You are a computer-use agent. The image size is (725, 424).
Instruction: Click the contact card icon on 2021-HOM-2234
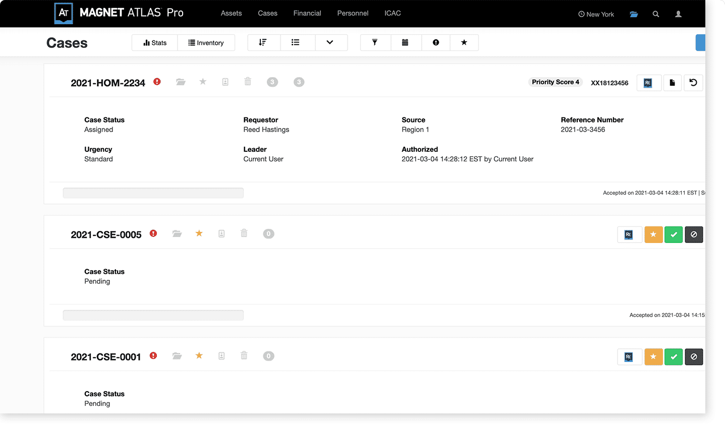tap(226, 82)
